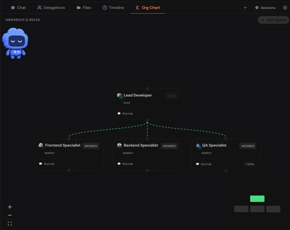
Task: Select the Lead Developer node
Action: 147,104
